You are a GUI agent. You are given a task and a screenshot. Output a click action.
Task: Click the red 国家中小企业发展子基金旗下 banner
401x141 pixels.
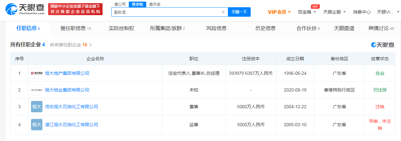click(x=75, y=9)
